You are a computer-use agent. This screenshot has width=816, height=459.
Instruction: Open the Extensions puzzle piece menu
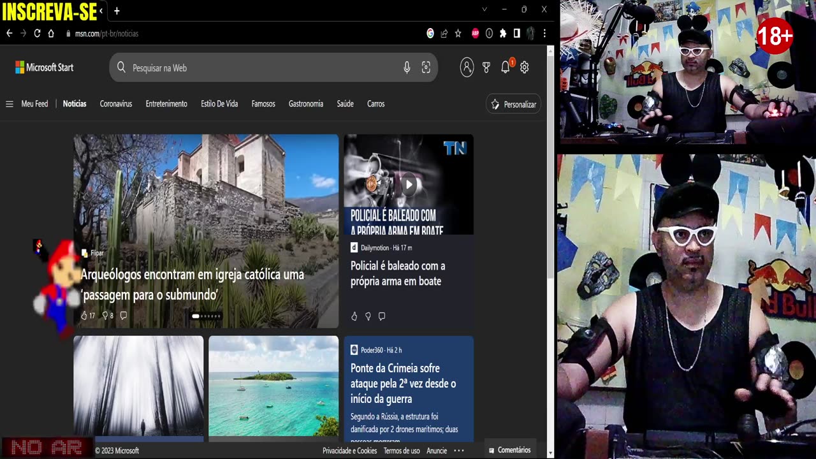(x=503, y=33)
